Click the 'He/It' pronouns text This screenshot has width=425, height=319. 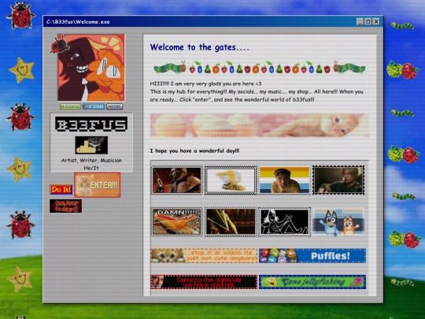coord(91,168)
